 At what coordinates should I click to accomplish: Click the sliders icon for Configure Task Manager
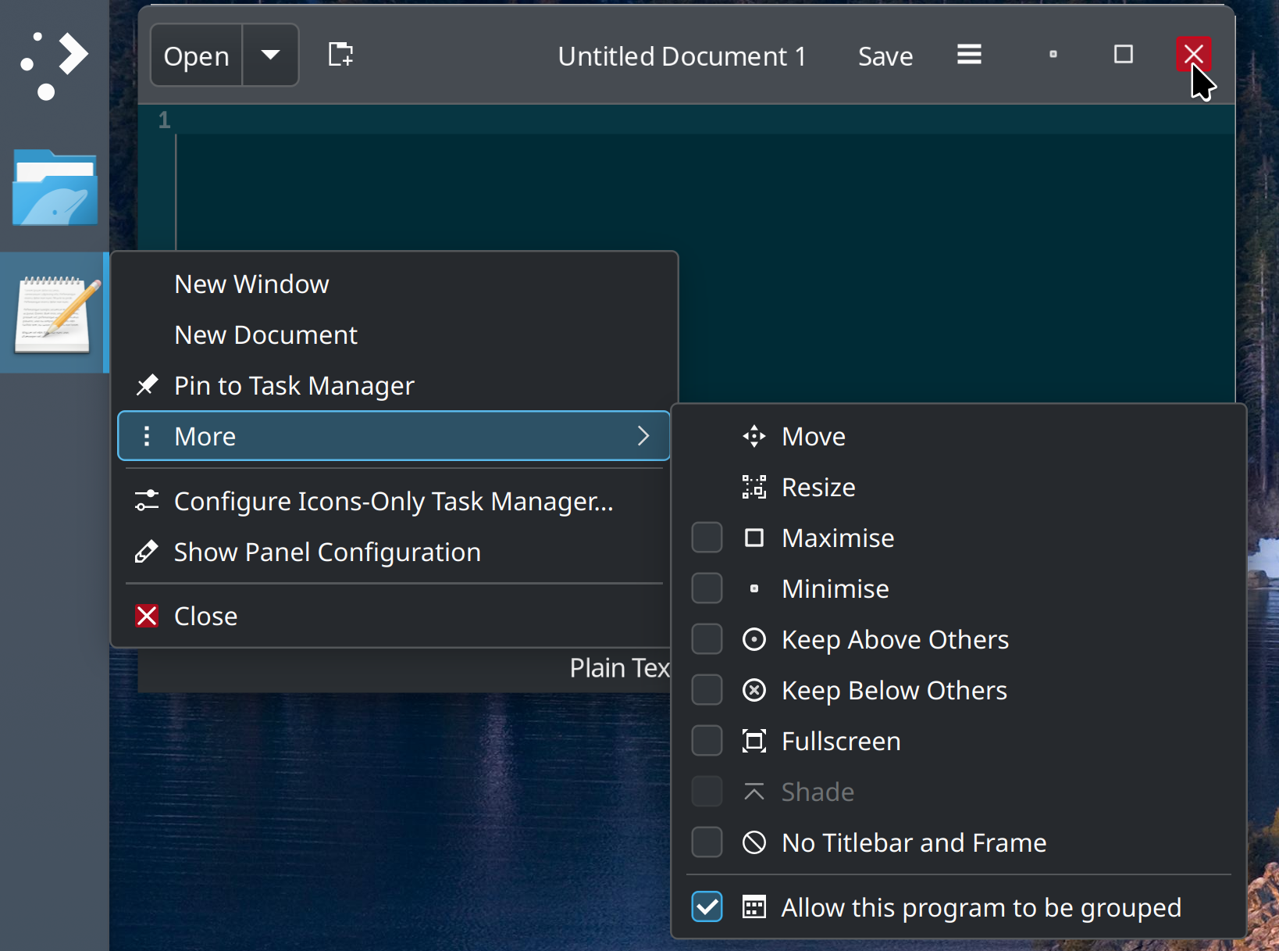coord(147,501)
